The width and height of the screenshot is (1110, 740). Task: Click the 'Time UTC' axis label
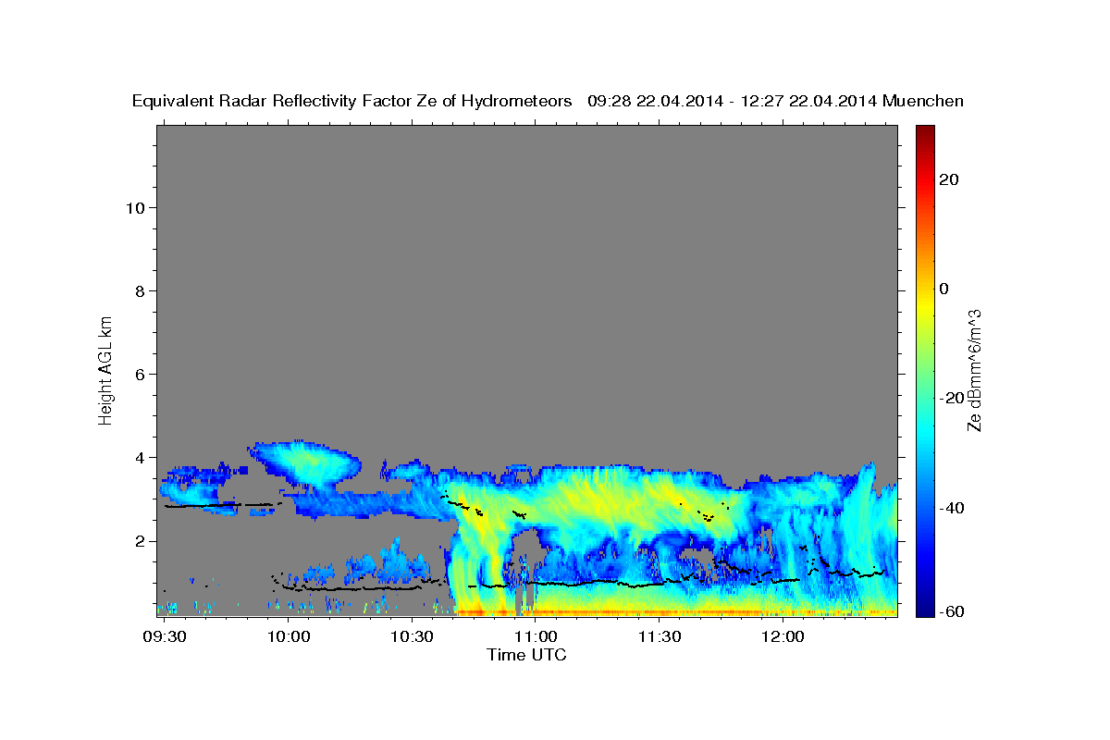(x=526, y=655)
